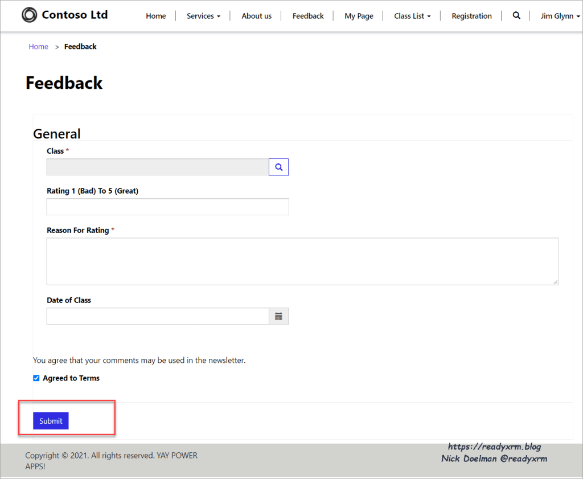Click the Class lookup field
The image size is (583, 479).
(x=157, y=167)
